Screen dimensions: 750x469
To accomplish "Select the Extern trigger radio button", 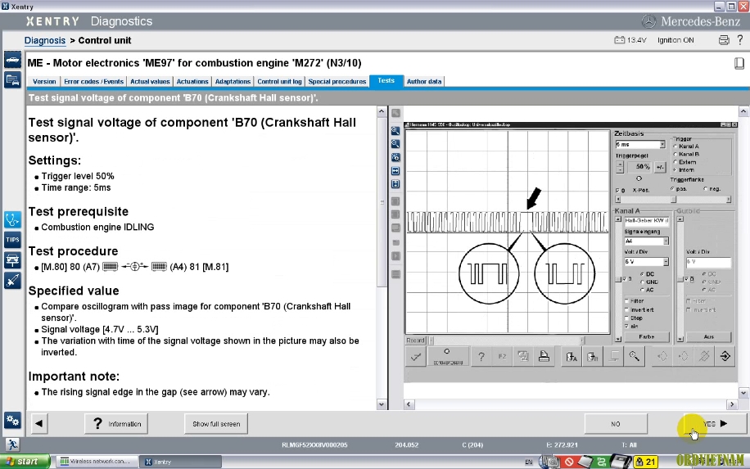I will [x=675, y=162].
